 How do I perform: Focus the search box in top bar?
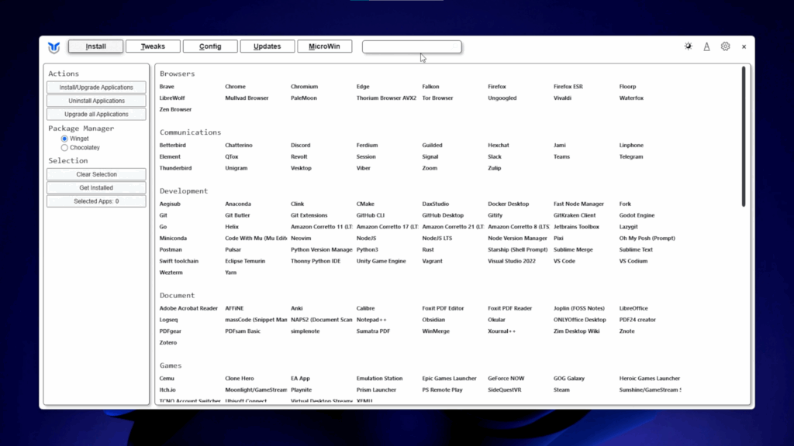pos(411,47)
